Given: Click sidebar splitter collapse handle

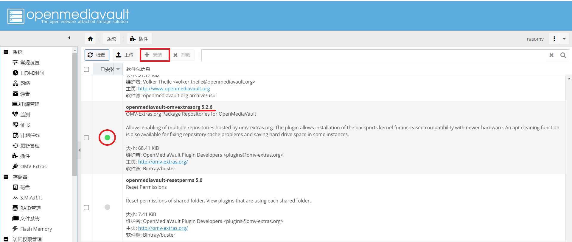Looking at the screenshot, I should (79, 150).
